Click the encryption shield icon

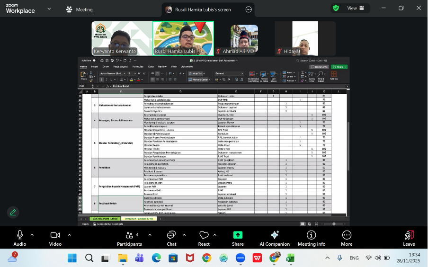point(336,8)
